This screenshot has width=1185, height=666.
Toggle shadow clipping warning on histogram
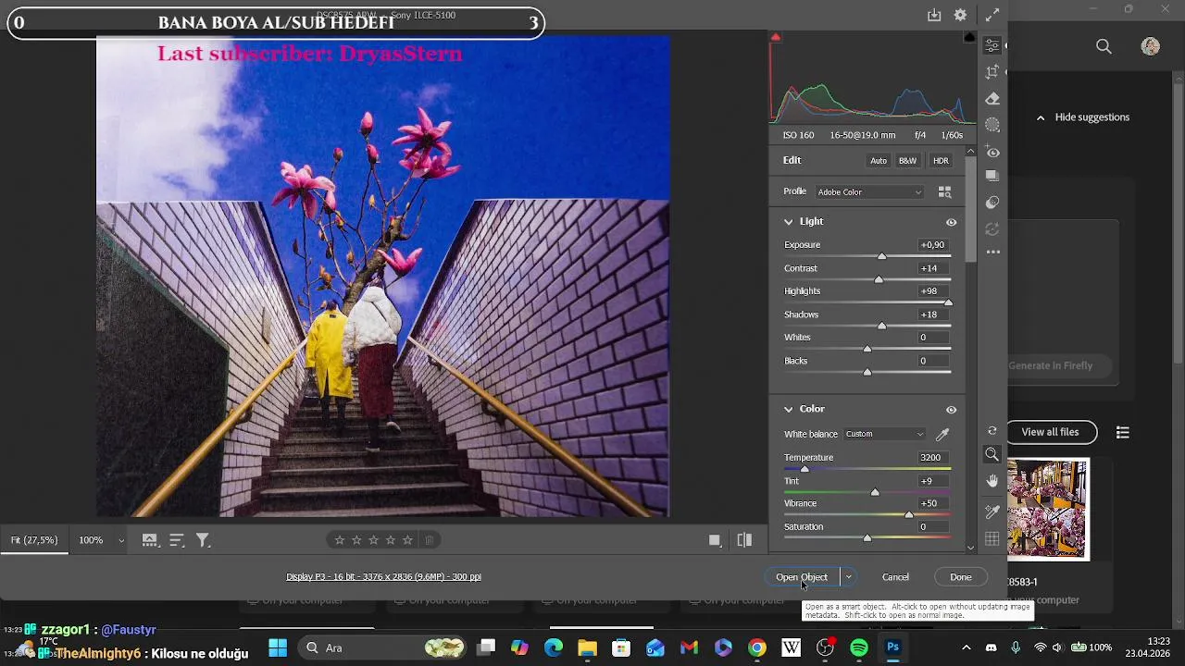776,38
